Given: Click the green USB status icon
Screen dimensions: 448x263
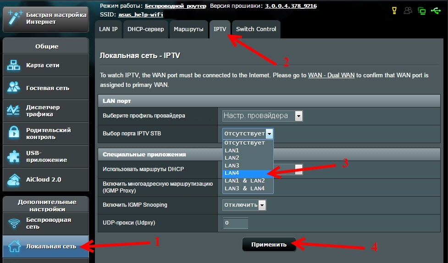Looking at the screenshot, I should tap(436, 11).
